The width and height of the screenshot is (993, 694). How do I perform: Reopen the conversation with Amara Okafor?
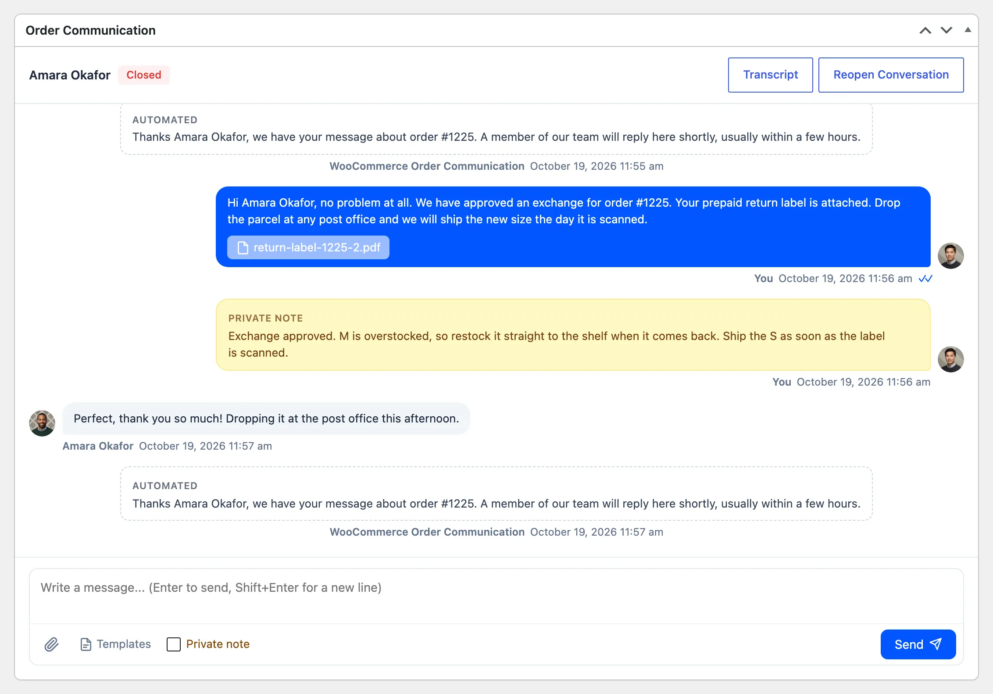click(x=891, y=75)
